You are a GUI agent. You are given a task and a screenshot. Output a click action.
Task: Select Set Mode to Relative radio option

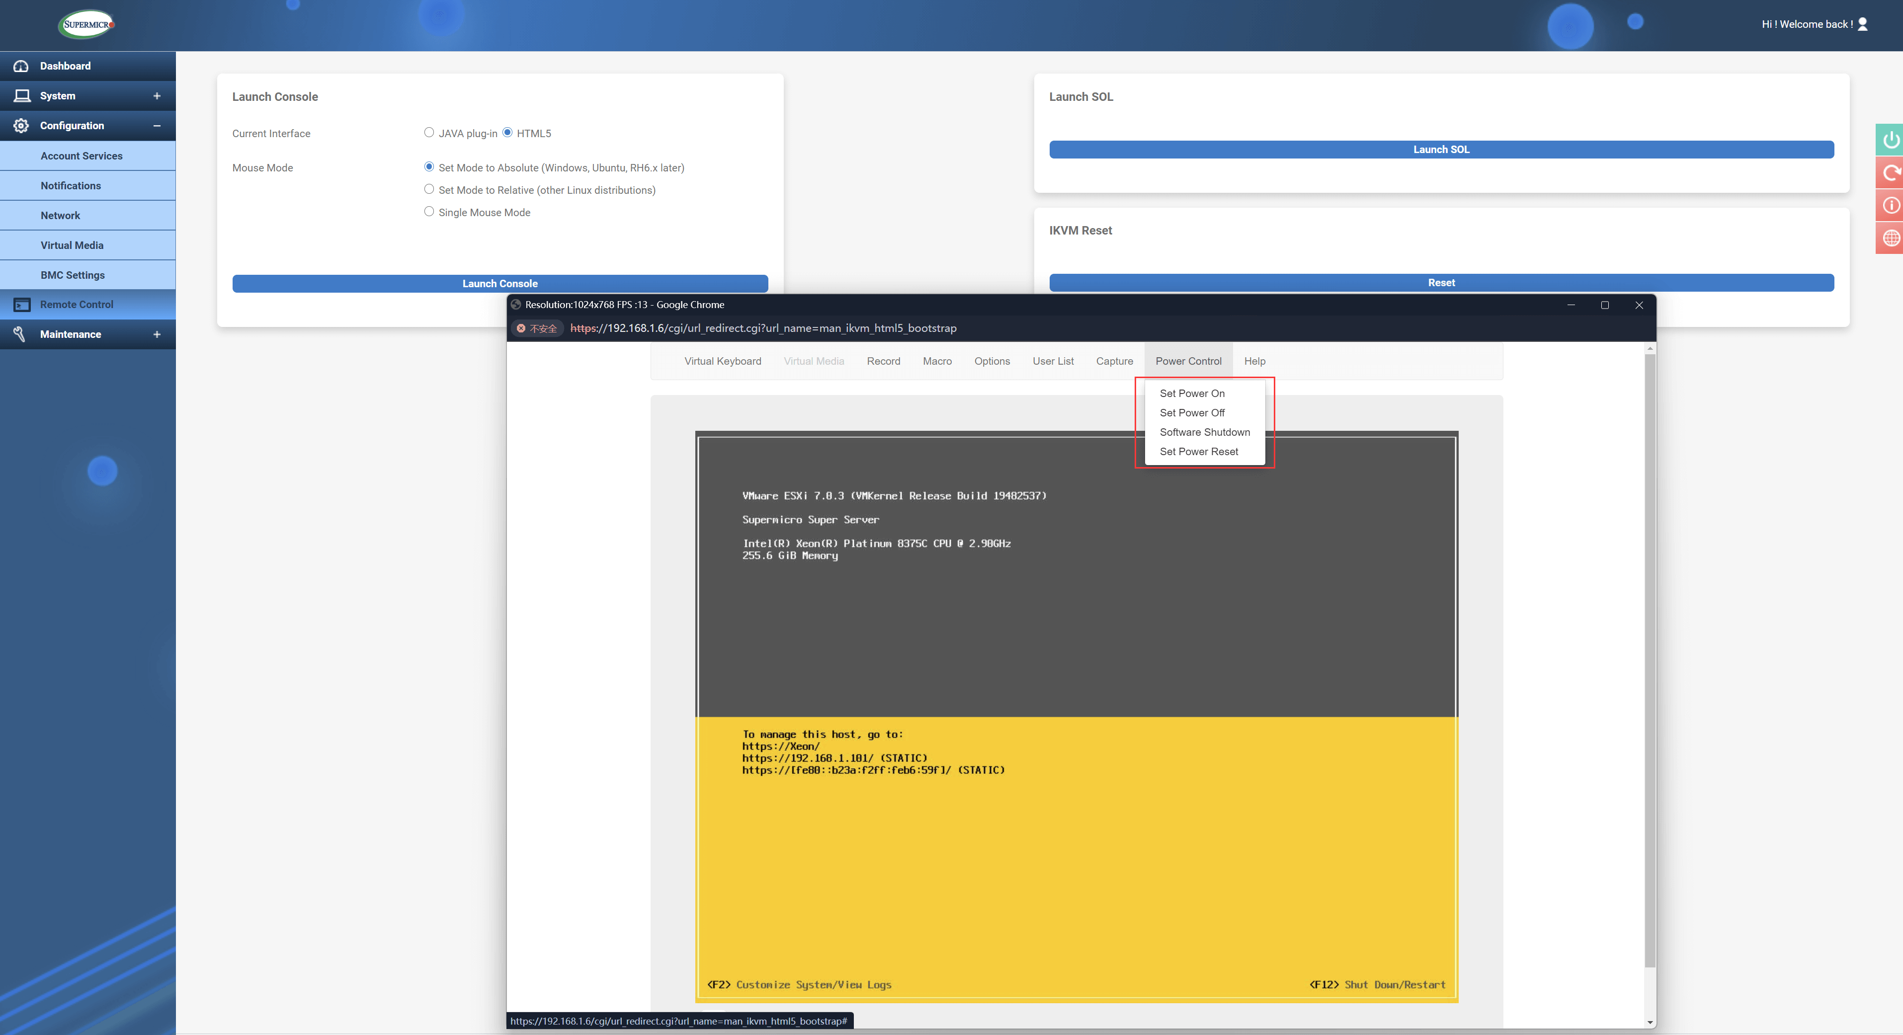[x=428, y=189]
